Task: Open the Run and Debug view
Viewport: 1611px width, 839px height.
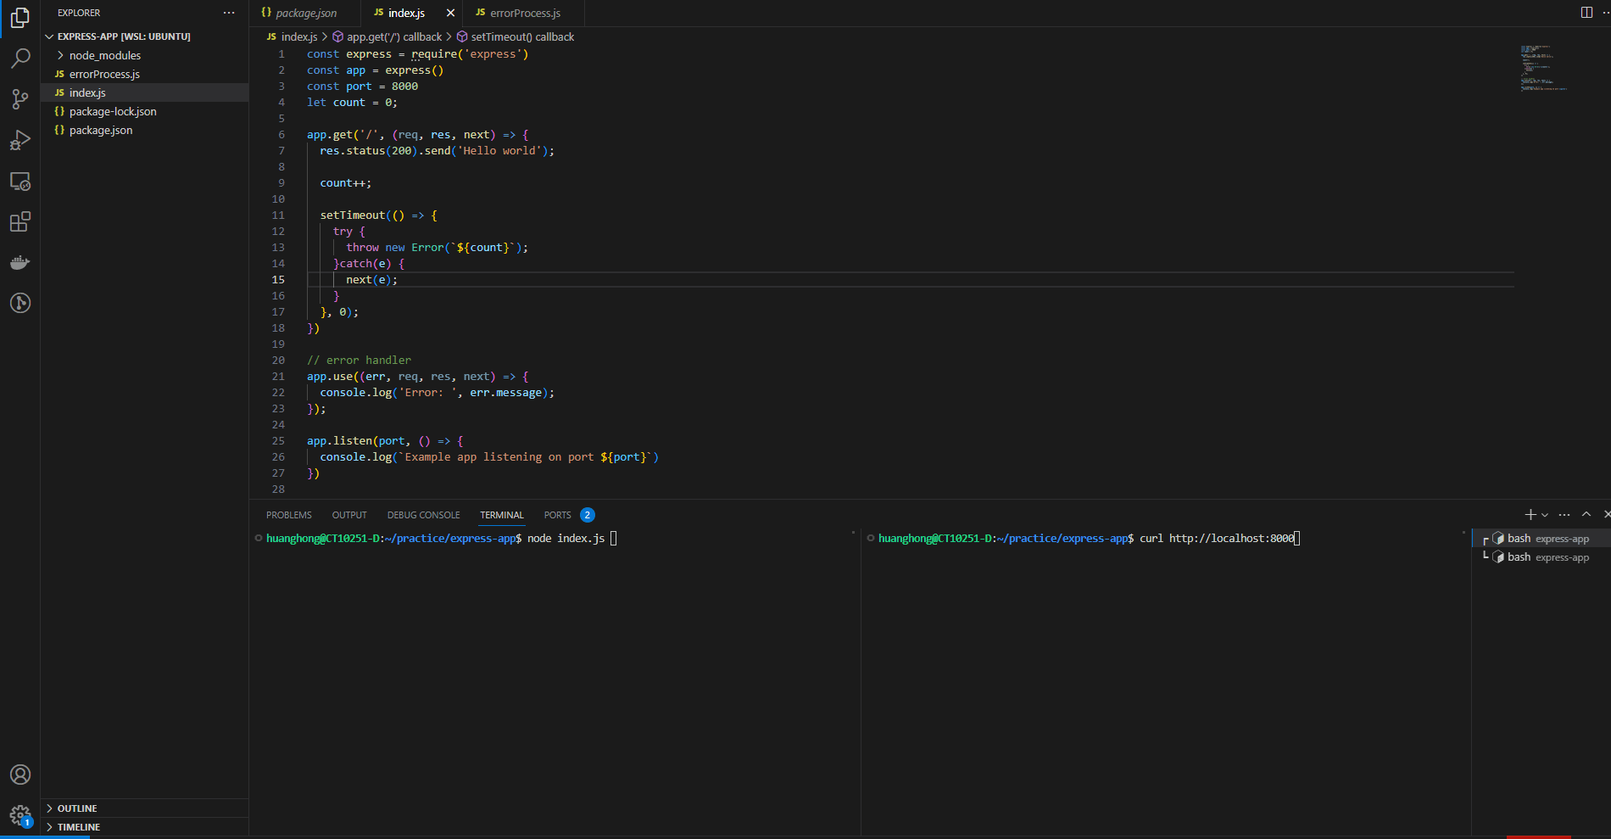Action: [20, 140]
